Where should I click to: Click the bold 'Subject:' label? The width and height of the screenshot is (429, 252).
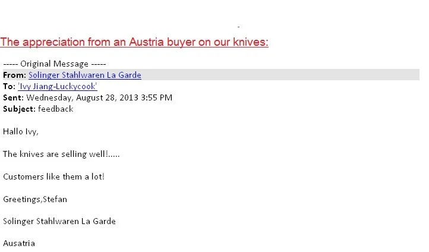(19, 109)
